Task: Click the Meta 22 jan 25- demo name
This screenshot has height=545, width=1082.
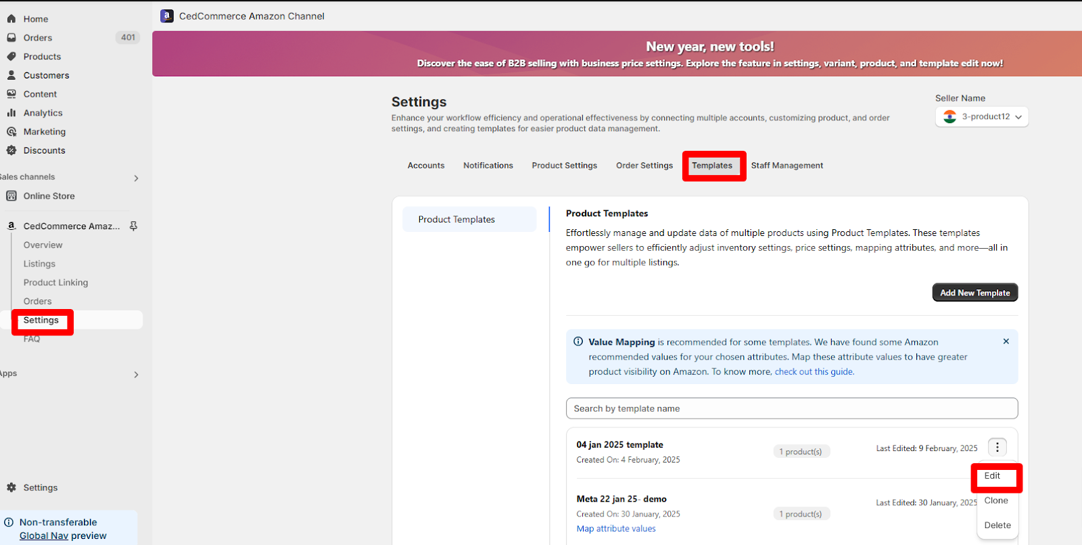Action: 621,499
